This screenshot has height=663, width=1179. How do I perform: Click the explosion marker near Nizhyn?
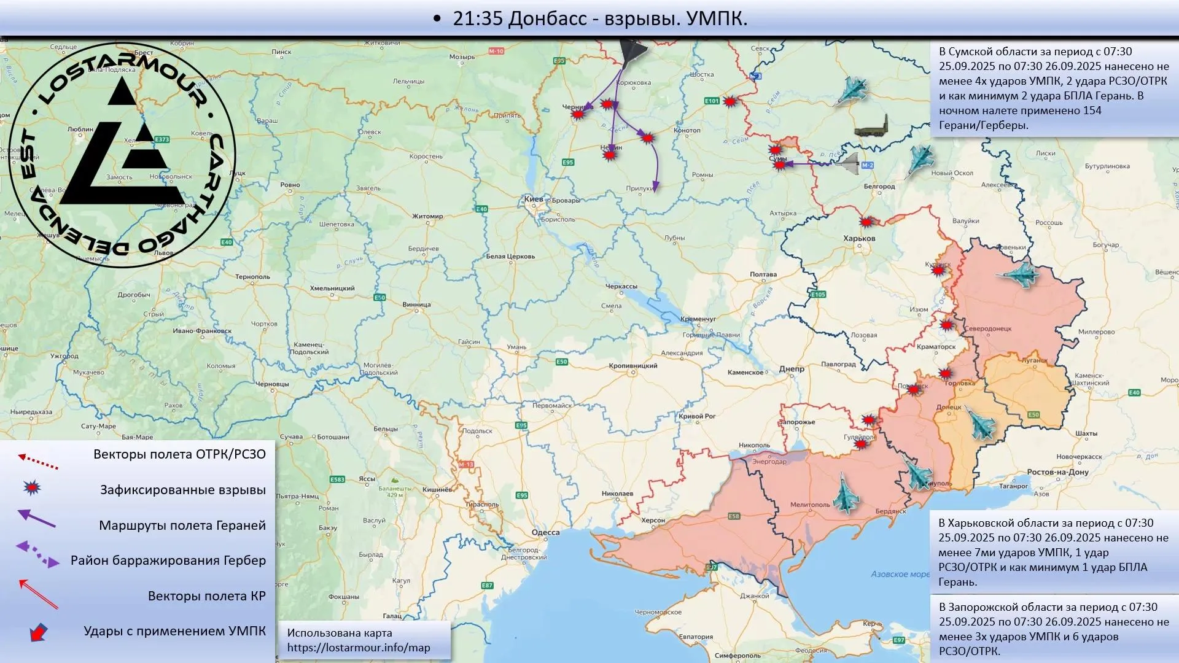click(x=609, y=155)
